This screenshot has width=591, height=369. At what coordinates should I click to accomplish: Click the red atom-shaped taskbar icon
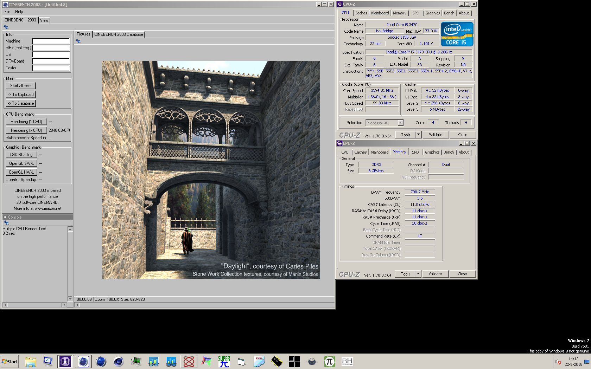point(189,361)
